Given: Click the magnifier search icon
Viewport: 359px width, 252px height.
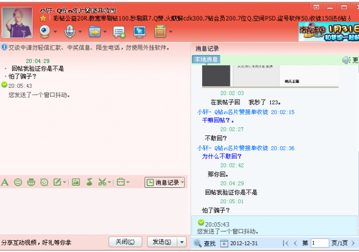Looking at the screenshot, I should 197,243.
